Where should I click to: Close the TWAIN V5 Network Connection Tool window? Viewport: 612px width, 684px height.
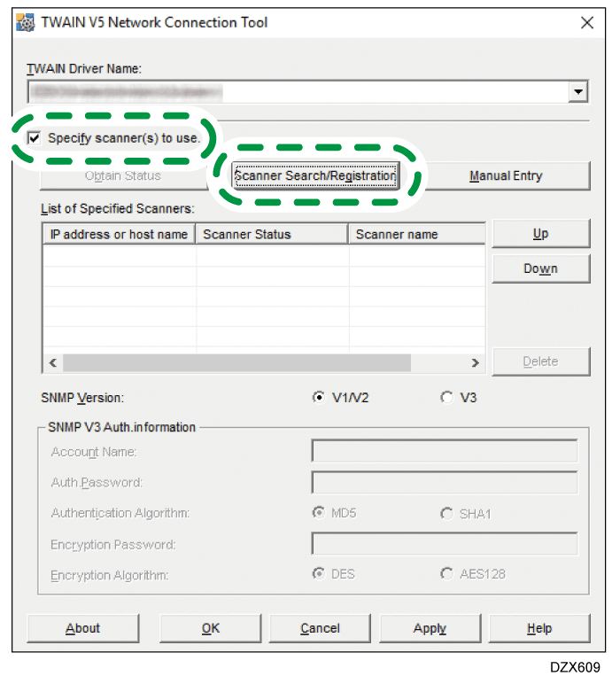click(586, 23)
